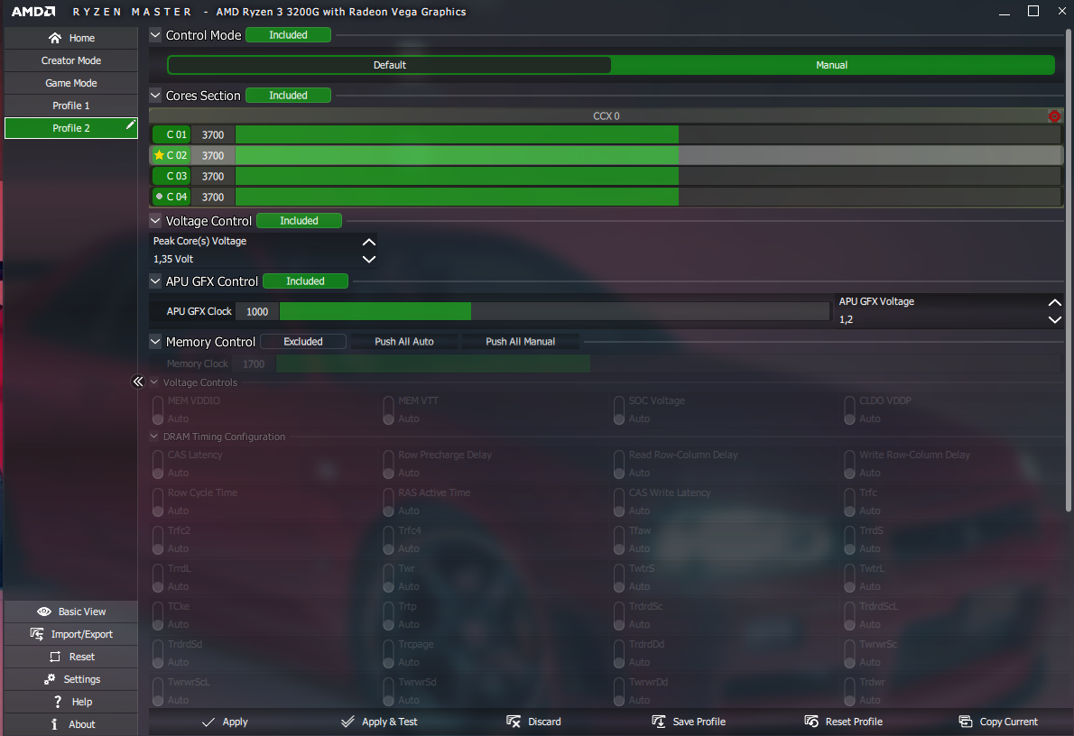Toggle CAS Latency auto switch
The height and width of the screenshot is (736, 1074).
[158, 464]
